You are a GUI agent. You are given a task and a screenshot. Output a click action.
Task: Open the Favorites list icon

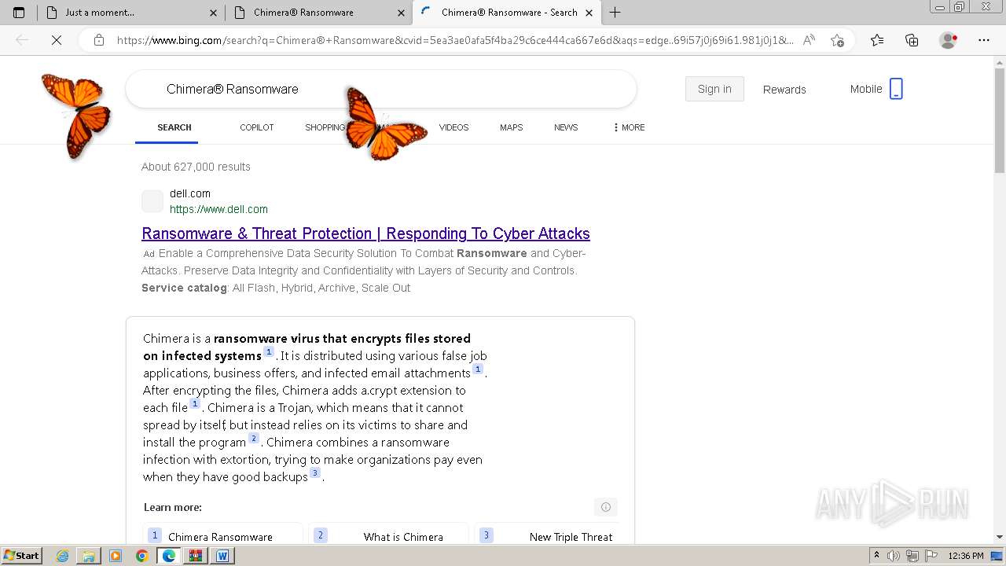coord(877,40)
